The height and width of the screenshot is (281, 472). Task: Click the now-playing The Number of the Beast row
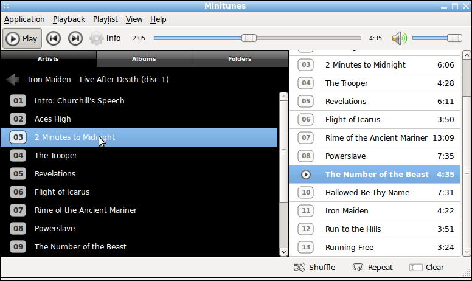point(375,174)
